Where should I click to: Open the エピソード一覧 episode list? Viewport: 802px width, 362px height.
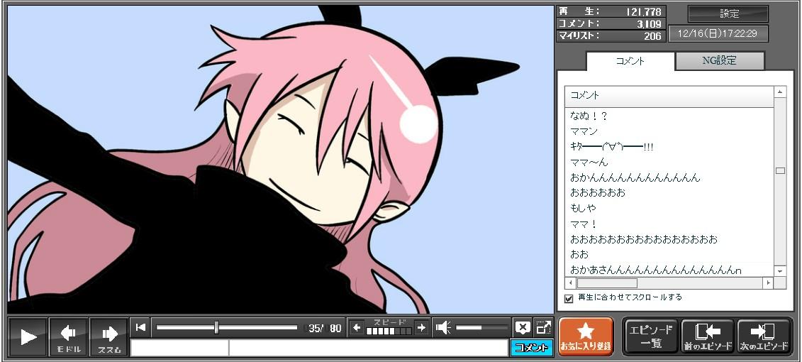pyautogui.click(x=651, y=336)
